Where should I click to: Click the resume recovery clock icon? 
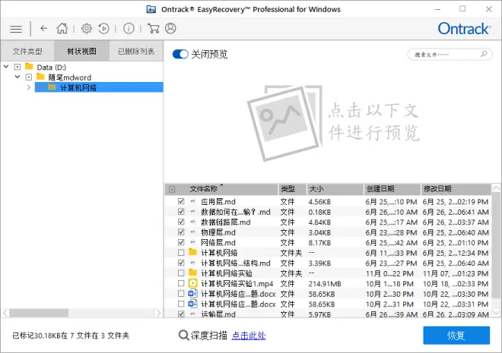103,29
